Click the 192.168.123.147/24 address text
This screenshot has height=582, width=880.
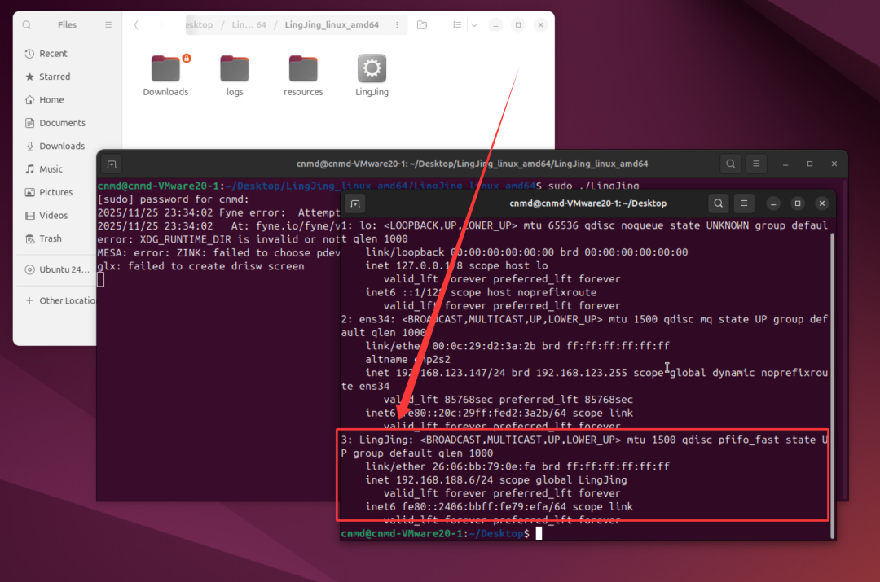tap(451, 373)
